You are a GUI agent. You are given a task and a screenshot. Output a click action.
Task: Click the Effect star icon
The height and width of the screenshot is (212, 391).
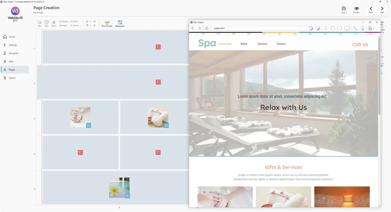pyautogui.click(x=54, y=23)
